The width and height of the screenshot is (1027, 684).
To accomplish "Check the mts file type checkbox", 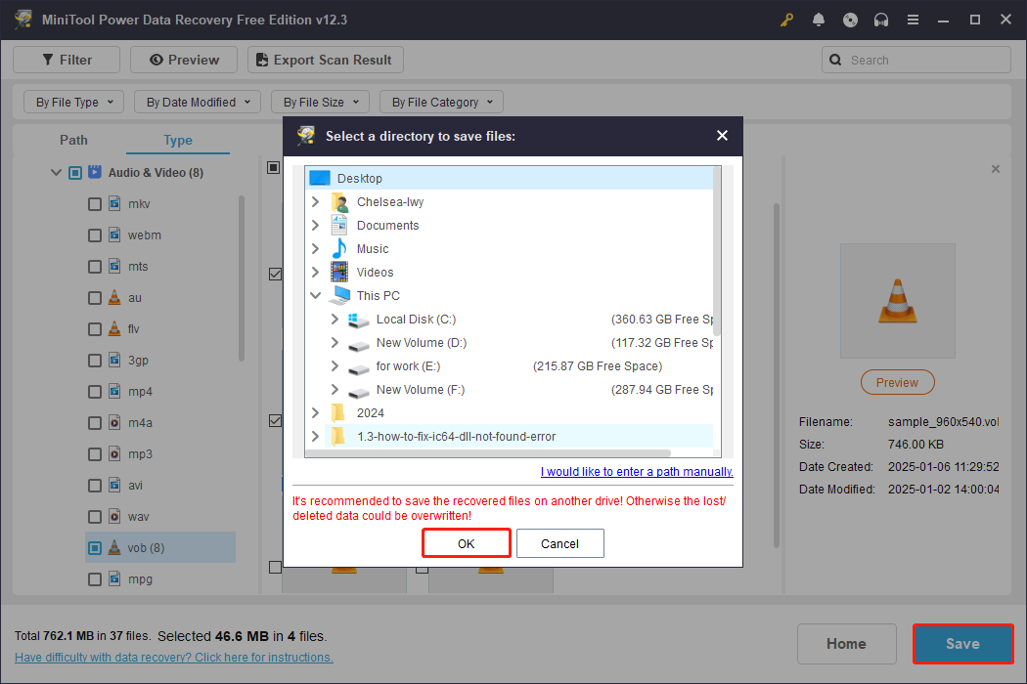I will pyautogui.click(x=95, y=267).
